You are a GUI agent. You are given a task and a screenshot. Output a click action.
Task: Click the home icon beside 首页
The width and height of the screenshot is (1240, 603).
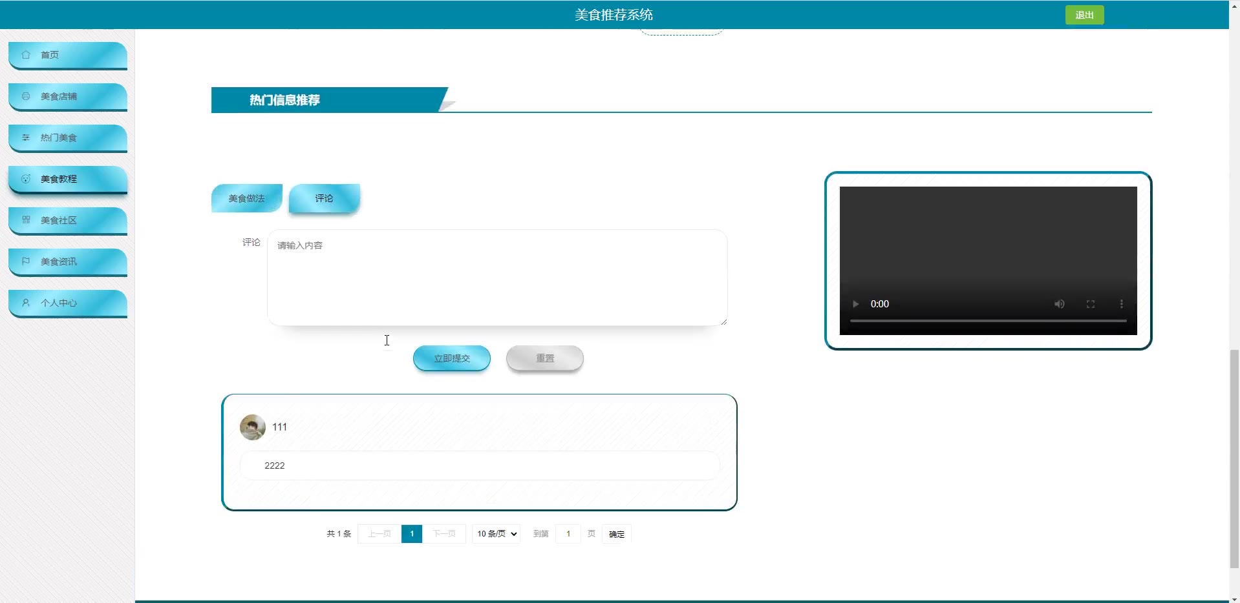(x=26, y=55)
